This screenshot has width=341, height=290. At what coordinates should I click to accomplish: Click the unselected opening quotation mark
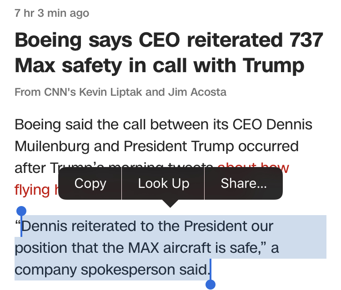pyautogui.click(x=18, y=223)
